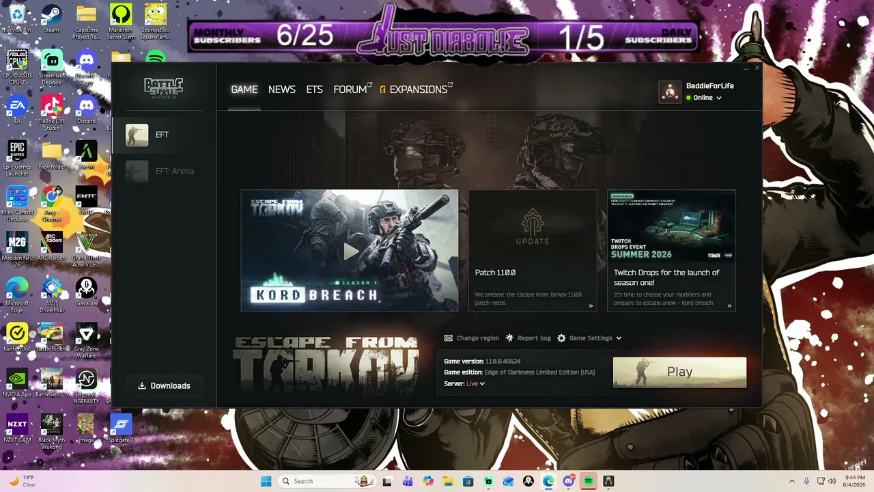Screen dimensions: 874x492
Task: Open Twitch Drops Summer 2026 thumbnail
Action: point(672,225)
